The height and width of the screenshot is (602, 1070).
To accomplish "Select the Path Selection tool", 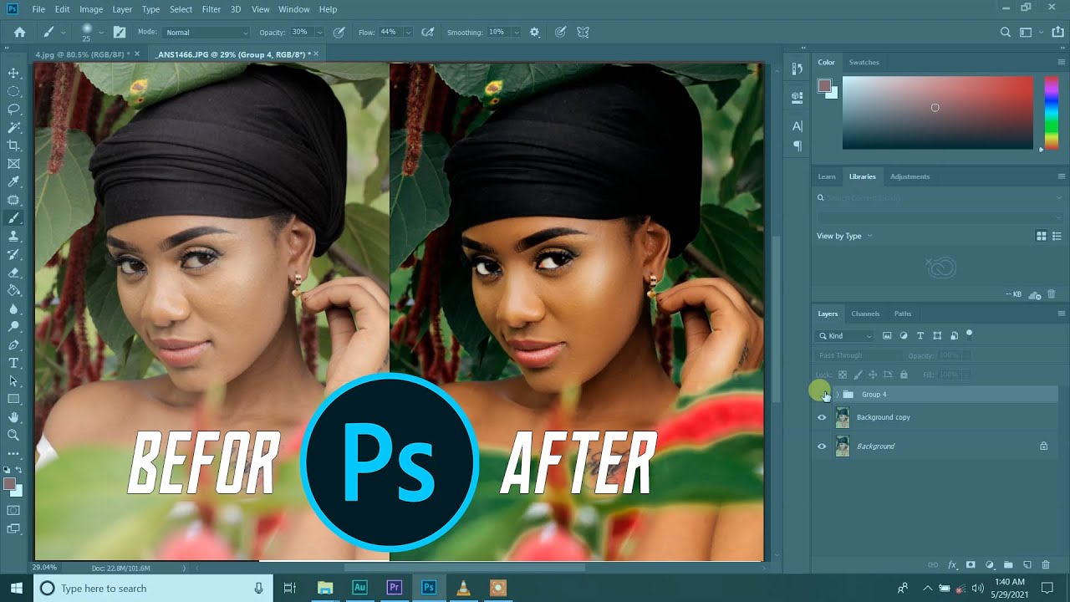I will (x=13, y=381).
